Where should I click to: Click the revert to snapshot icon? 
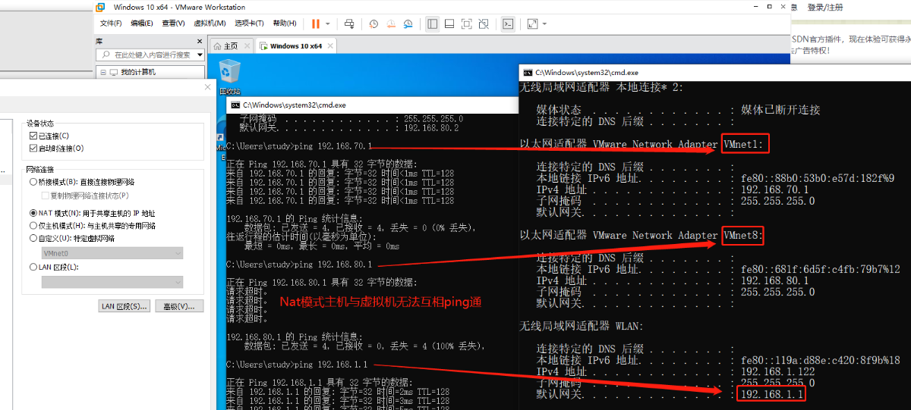click(x=391, y=23)
